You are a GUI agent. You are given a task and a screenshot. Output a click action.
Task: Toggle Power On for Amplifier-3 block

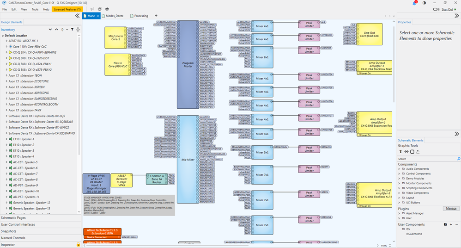click(358, 206)
